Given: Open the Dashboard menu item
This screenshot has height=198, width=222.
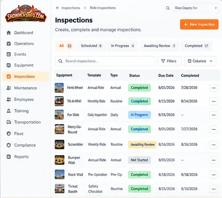Looking at the screenshot, I should pos(25,32).
